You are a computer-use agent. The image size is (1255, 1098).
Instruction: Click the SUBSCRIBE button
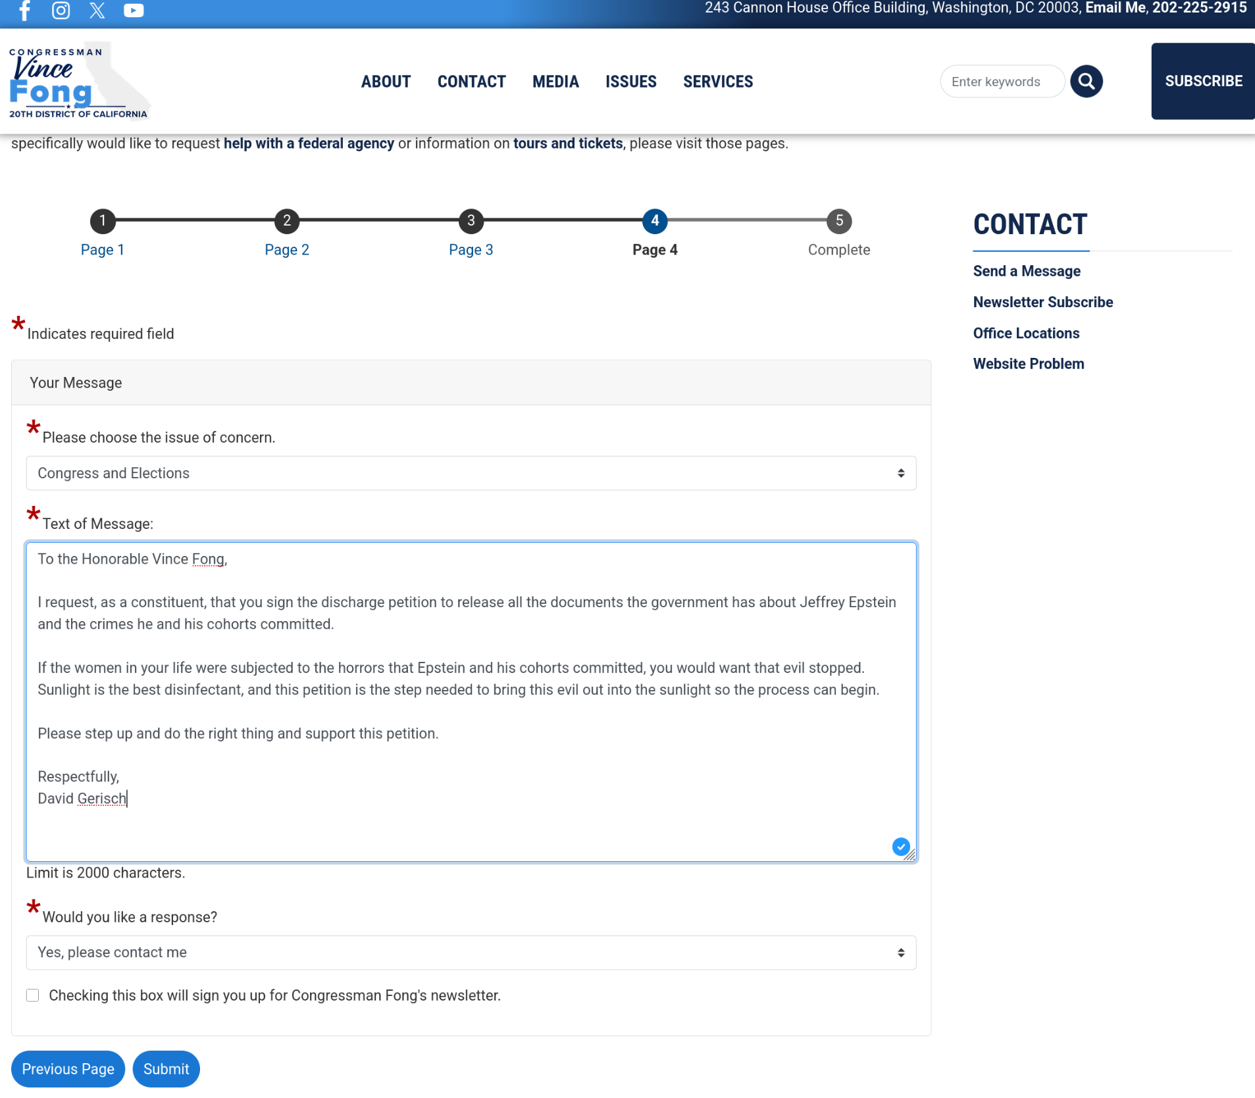pyautogui.click(x=1203, y=81)
